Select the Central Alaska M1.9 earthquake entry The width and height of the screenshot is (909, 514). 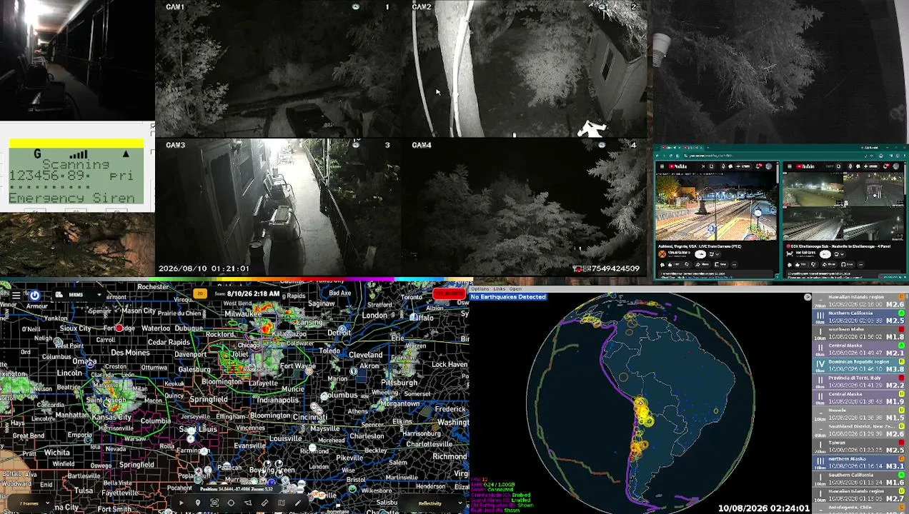click(860, 398)
